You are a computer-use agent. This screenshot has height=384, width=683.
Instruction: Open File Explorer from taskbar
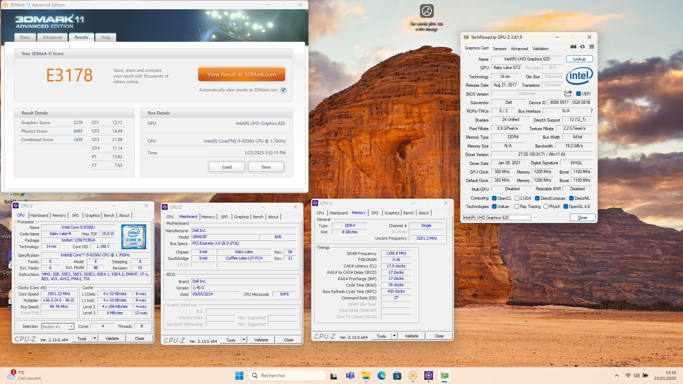366,375
